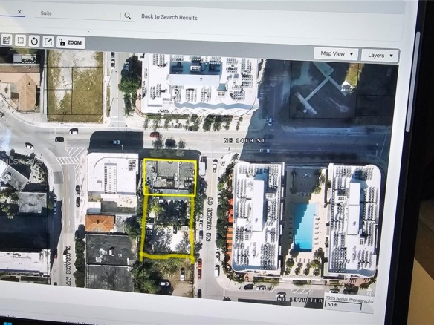Select the upper yellow-outlined parcel
The width and height of the screenshot is (434, 325).
pos(170,177)
